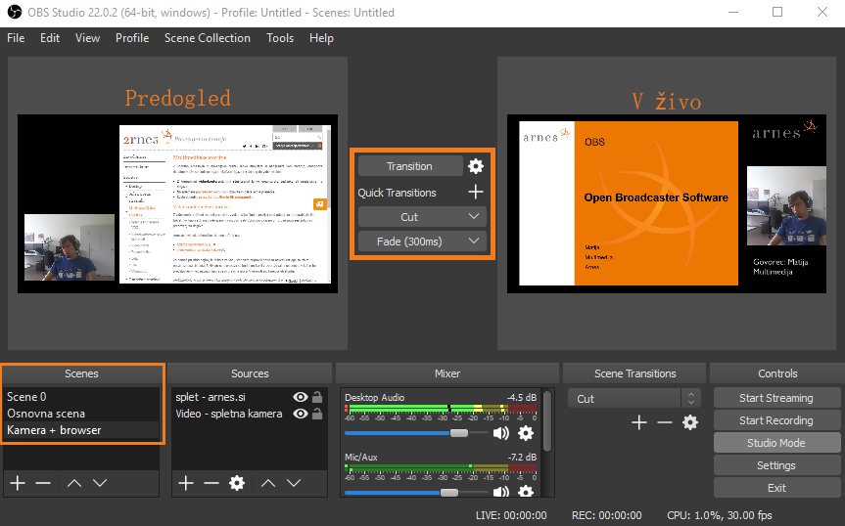Viewport: 845px width, 526px height.
Task: Click Desktop Audio volume slider handle
Action: pos(459,433)
